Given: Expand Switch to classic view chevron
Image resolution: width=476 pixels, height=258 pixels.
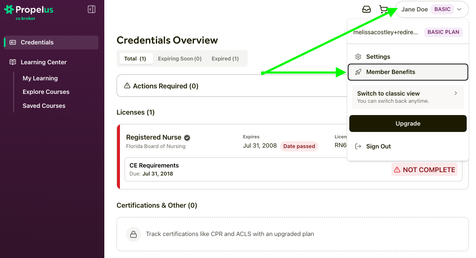Looking at the screenshot, I should pyautogui.click(x=456, y=93).
